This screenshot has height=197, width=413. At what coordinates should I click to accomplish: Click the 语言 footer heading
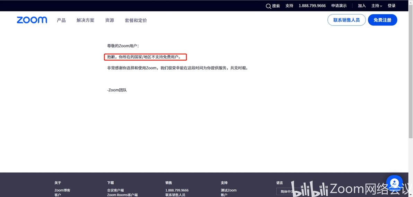[280, 183]
